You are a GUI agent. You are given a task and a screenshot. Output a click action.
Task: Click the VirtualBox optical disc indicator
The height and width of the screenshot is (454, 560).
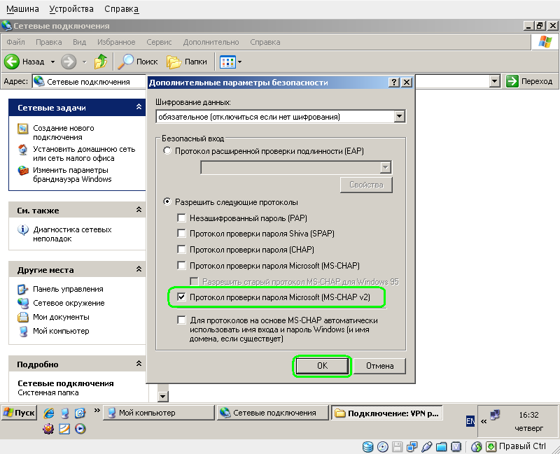pyautogui.click(x=382, y=446)
